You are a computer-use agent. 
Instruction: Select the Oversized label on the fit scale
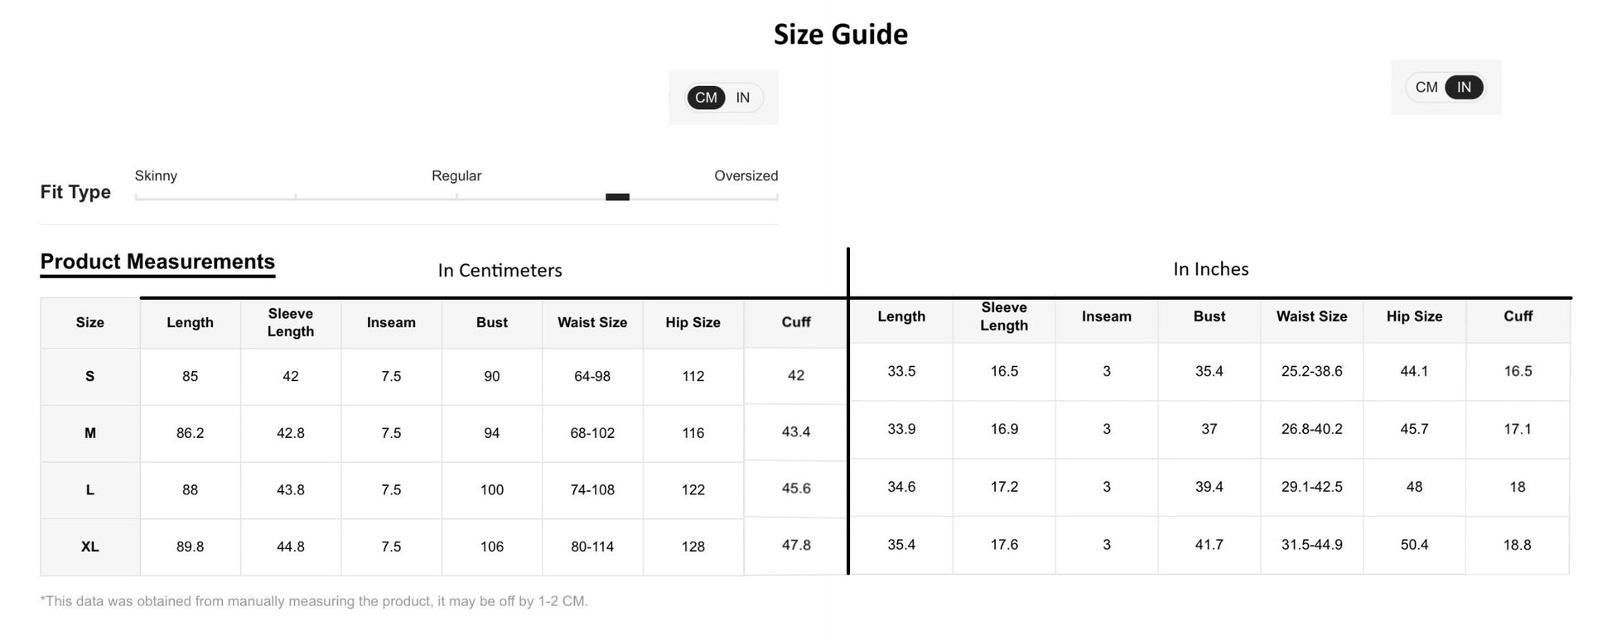pos(746,176)
